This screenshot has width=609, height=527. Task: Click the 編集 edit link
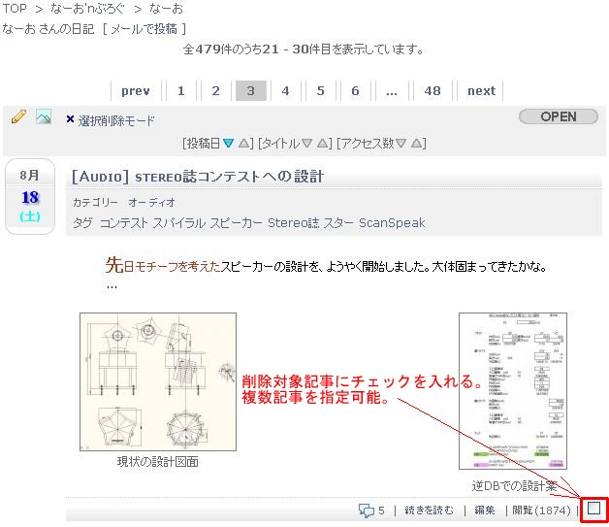(484, 511)
